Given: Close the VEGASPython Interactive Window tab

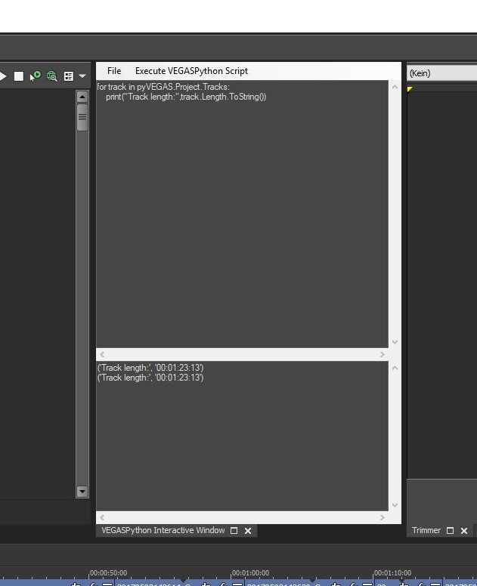Looking at the screenshot, I should [248, 531].
